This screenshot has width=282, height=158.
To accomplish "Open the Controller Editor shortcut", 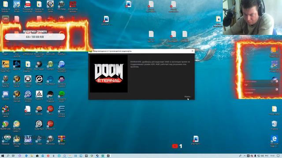I will click(x=28, y=81).
